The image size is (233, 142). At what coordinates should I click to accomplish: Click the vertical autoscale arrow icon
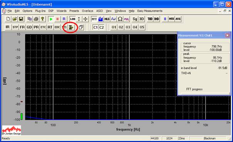click(79, 19)
